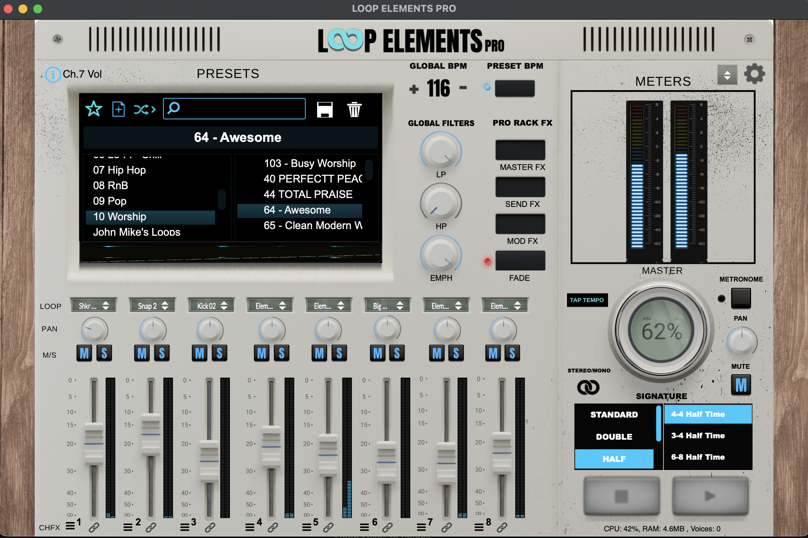
Task: Click the LP global filter knob
Action: (441, 151)
